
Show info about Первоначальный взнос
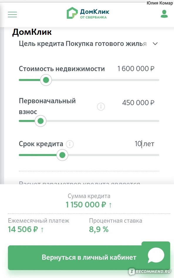click(x=101, y=107)
